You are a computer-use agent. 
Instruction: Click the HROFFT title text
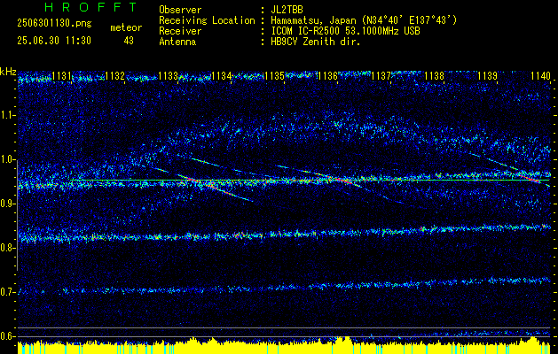point(90,7)
